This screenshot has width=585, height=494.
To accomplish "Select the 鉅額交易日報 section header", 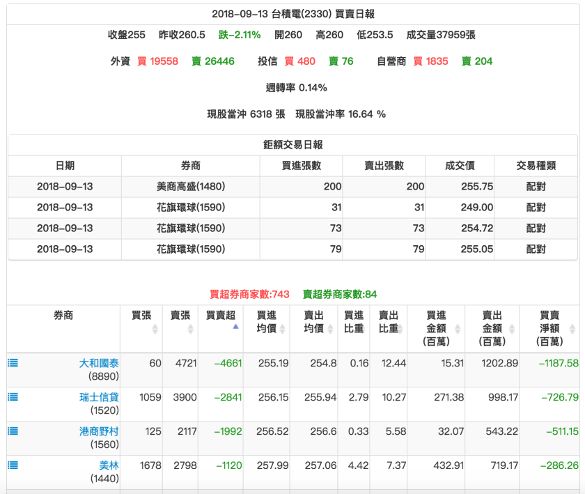I will coord(292,144).
